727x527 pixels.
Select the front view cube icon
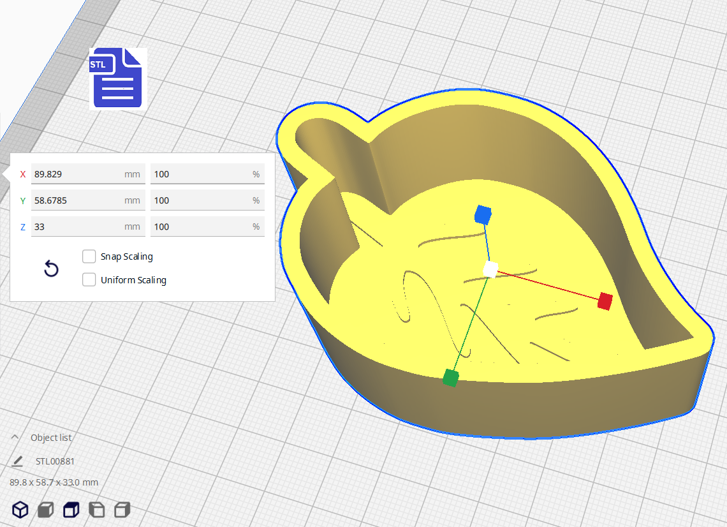click(45, 510)
